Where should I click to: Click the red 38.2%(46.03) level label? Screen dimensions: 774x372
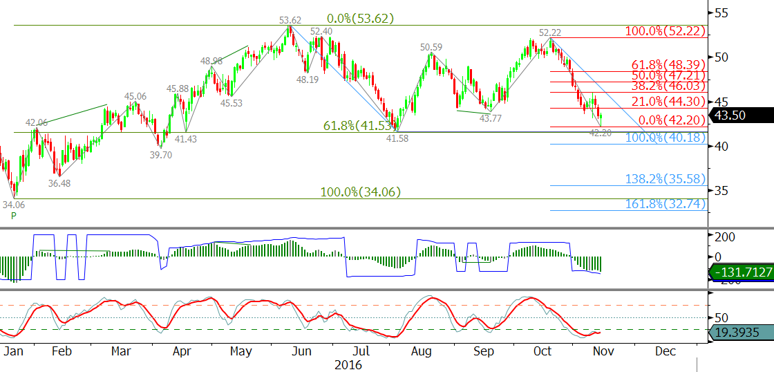(x=668, y=86)
